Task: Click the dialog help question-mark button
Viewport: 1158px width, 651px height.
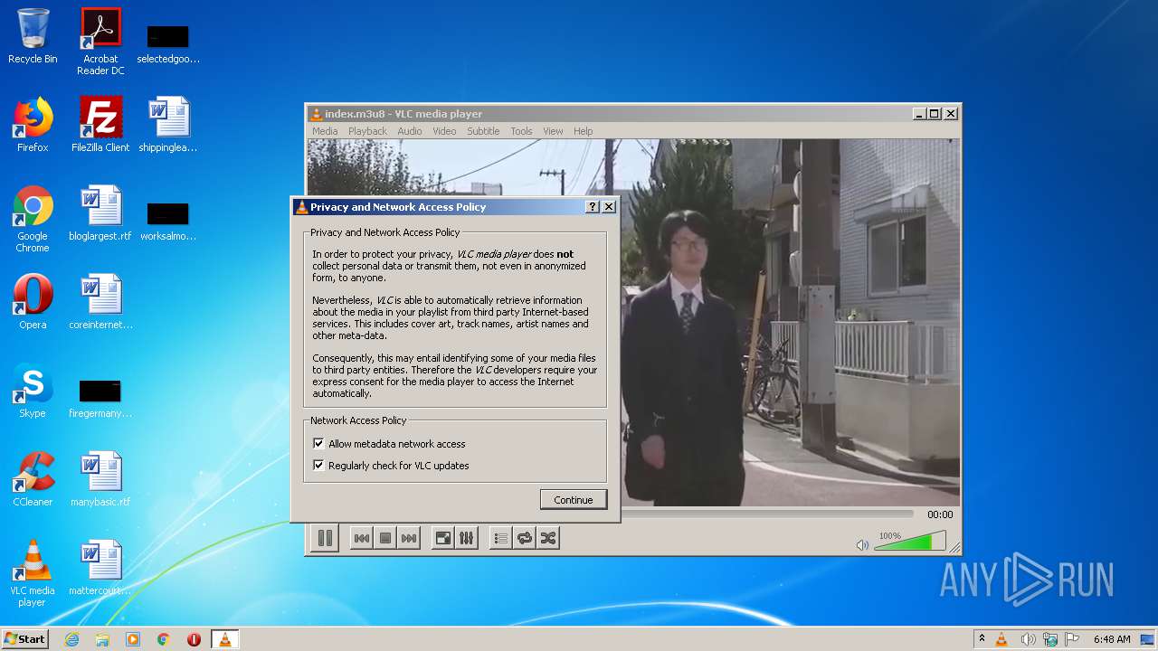Action: click(593, 207)
